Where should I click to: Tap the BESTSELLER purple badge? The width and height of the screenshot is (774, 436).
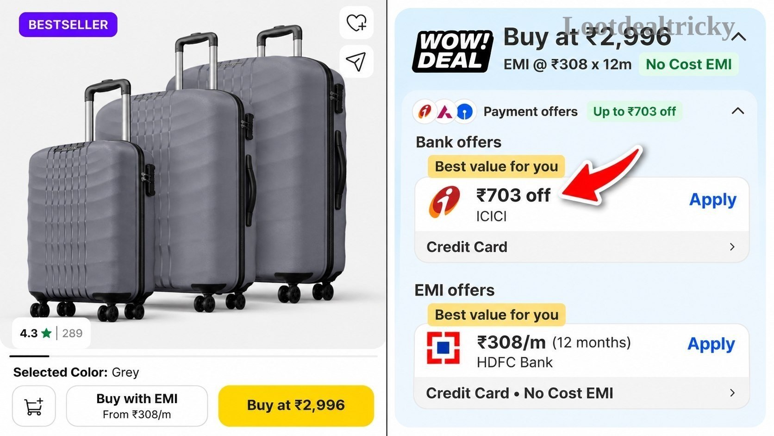point(68,25)
